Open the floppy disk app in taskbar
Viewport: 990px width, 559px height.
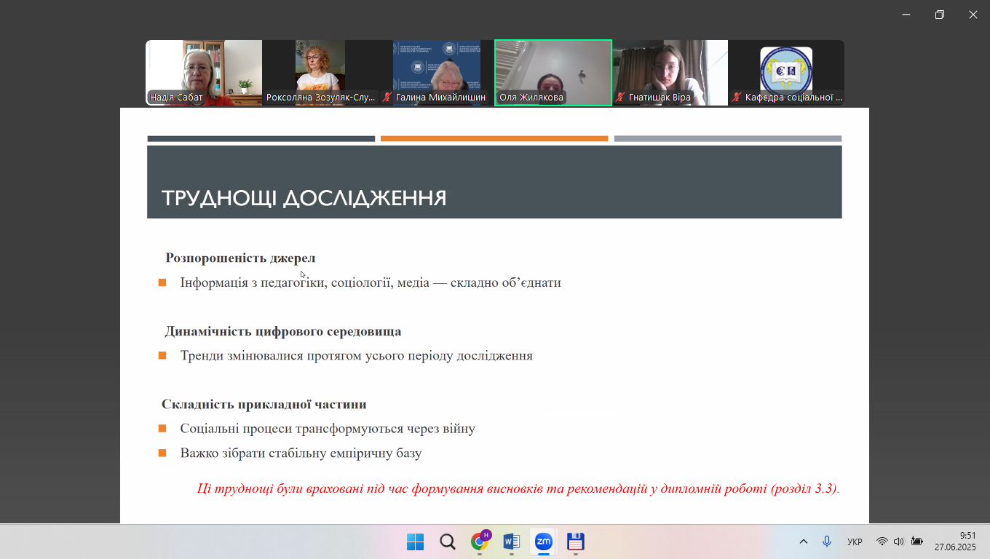(x=576, y=542)
